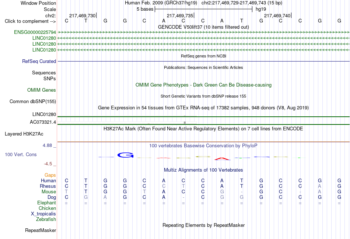This screenshot has width=350, height=239.
Task: Open the ENSG00000225794 gene label
Action: click(x=35, y=32)
